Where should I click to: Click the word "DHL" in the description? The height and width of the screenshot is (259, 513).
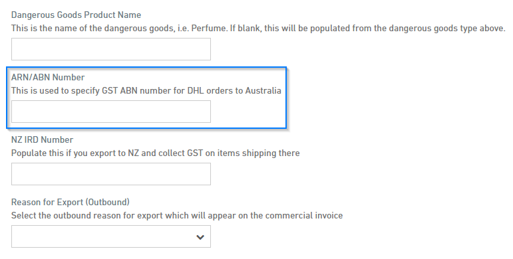pyautogui.click(x=196, y=91)
